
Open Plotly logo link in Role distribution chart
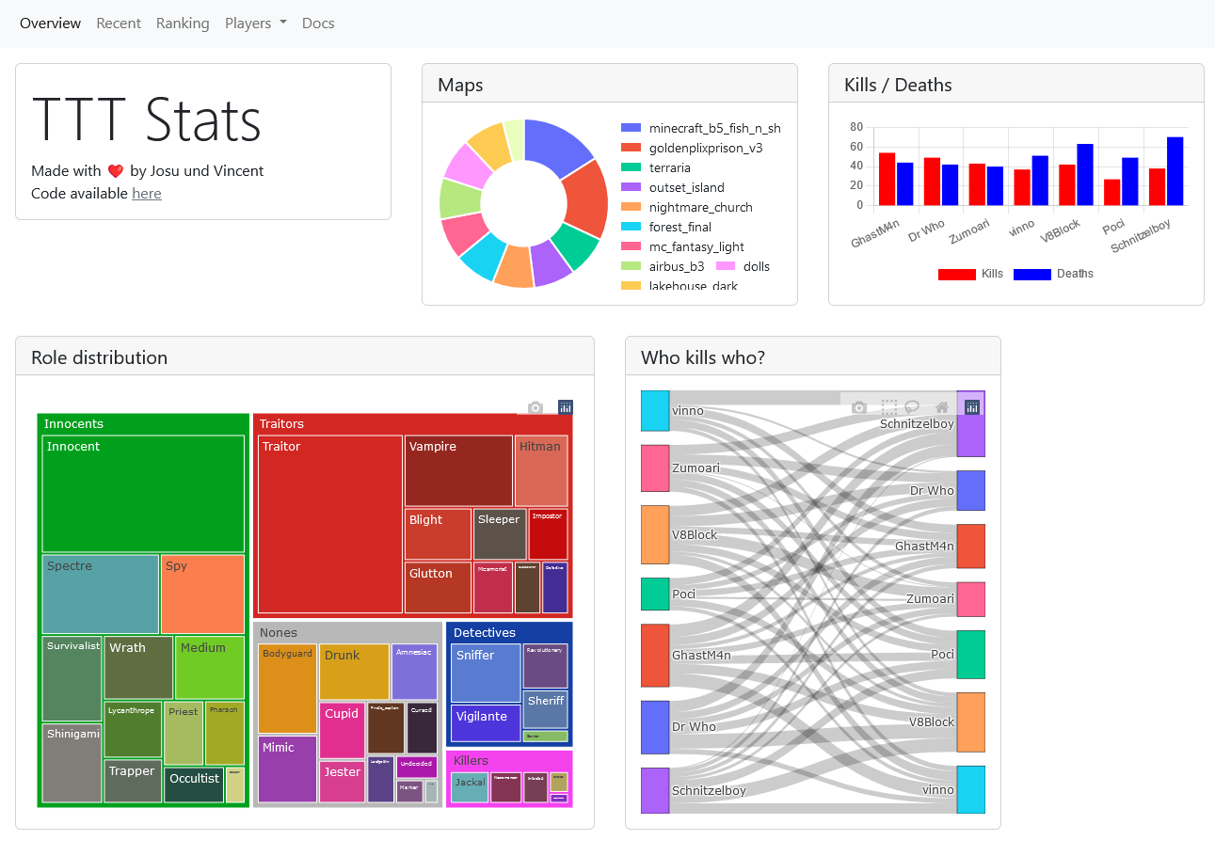point(566,407)
